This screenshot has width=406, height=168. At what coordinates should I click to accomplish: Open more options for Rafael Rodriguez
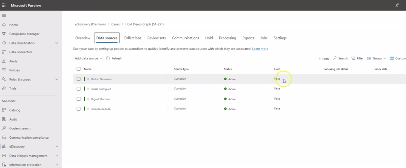[168, 89]
